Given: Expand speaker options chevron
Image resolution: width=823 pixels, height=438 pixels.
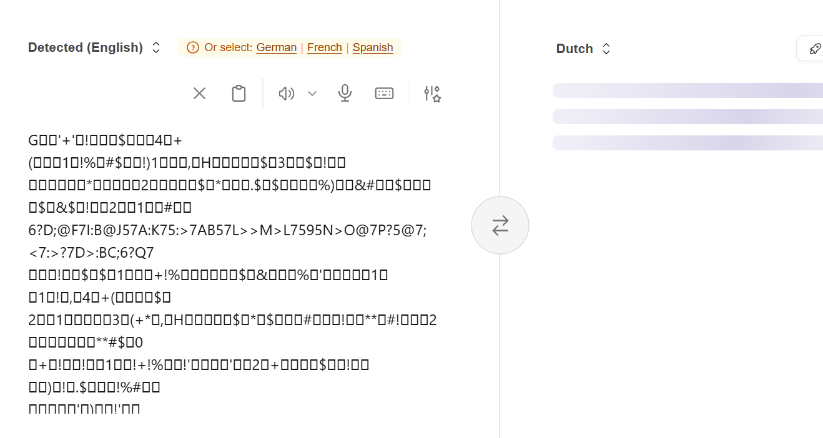Looking at the screenshot, I should 312,94.
